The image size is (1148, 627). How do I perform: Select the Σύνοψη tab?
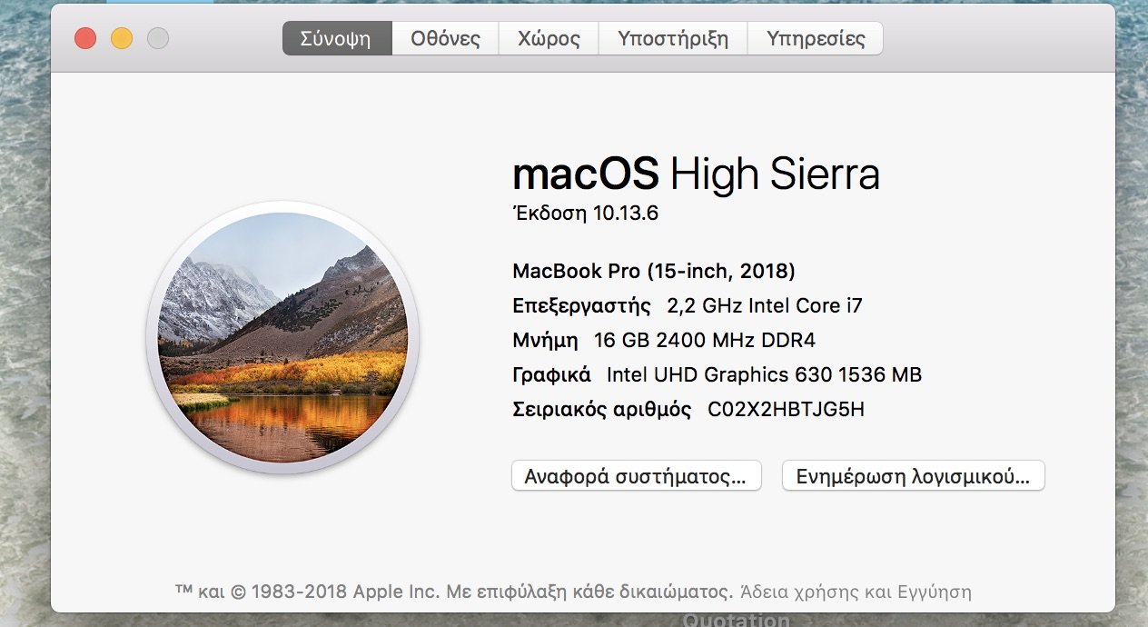[337, 39]
